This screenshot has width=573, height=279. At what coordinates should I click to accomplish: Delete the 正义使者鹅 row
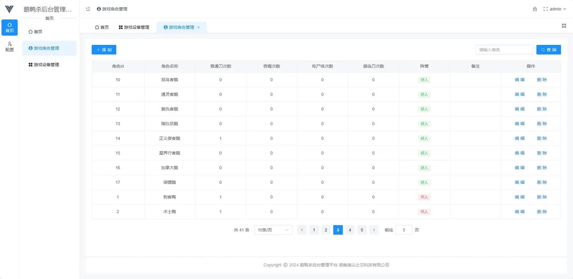[542, 138]
